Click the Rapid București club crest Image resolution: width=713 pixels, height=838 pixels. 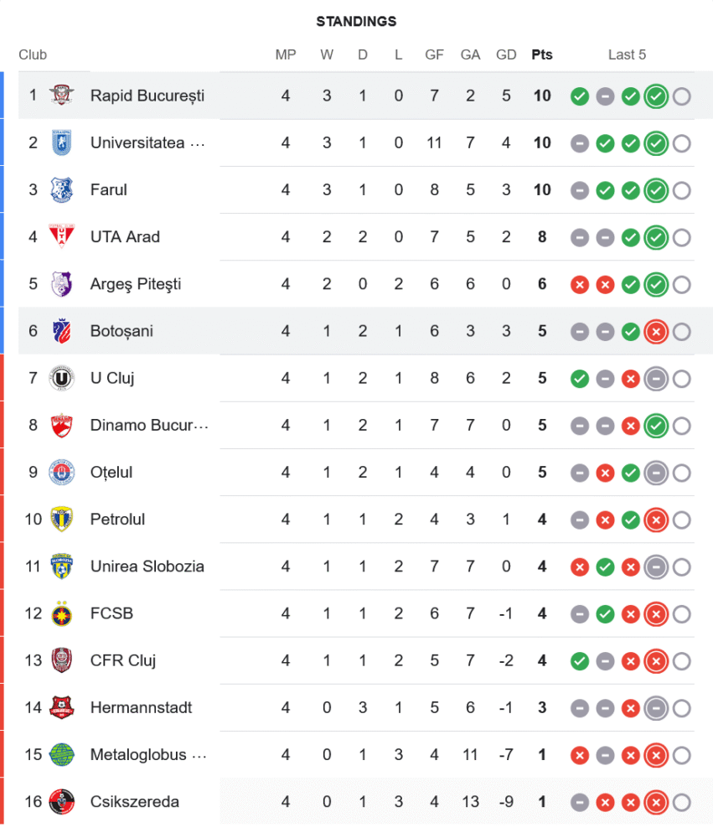tap(61, 96)
